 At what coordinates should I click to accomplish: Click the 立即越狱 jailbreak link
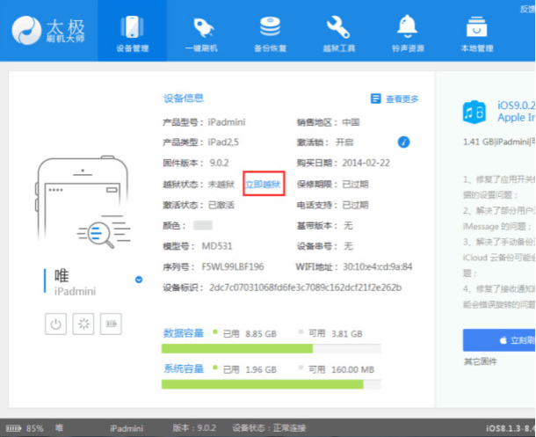click(263, 185)
